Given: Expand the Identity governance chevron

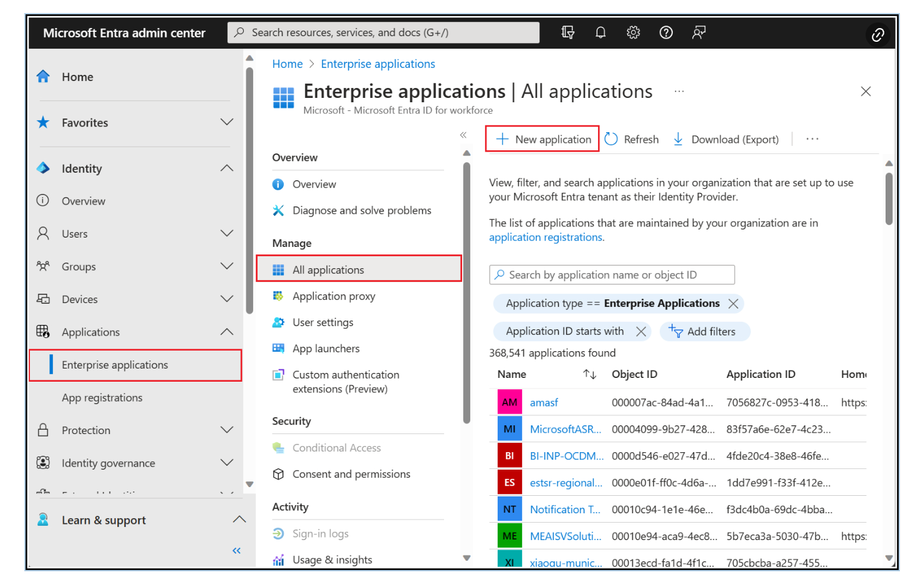Looking at the screenshot, I should tap(227, 463).
